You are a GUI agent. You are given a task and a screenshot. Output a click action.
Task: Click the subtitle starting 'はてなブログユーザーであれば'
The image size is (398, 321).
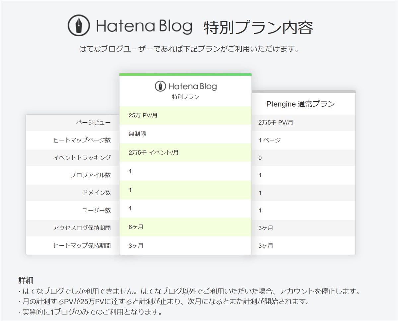click(x=189, y=49)
